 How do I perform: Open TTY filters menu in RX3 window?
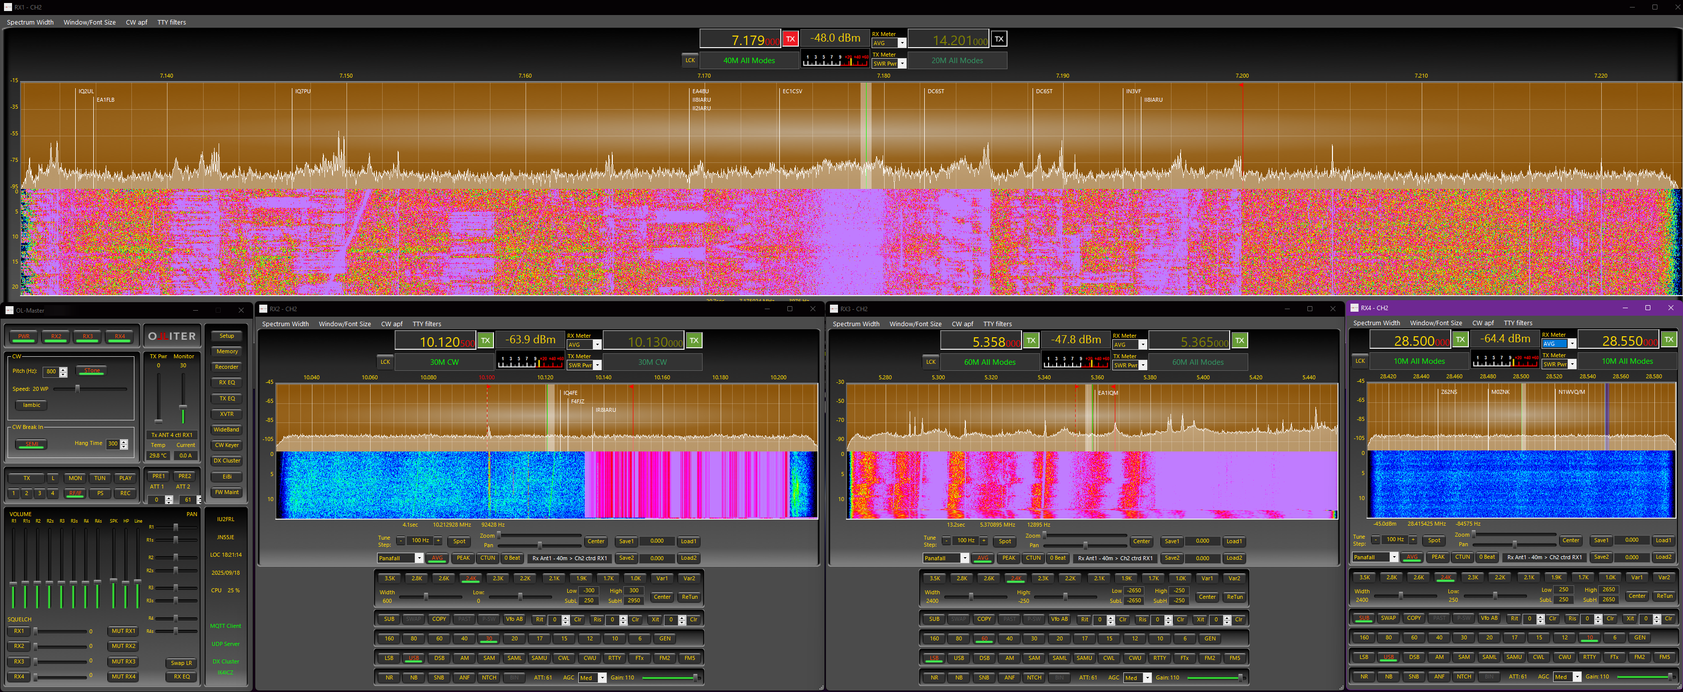click(x=997, y=324)
